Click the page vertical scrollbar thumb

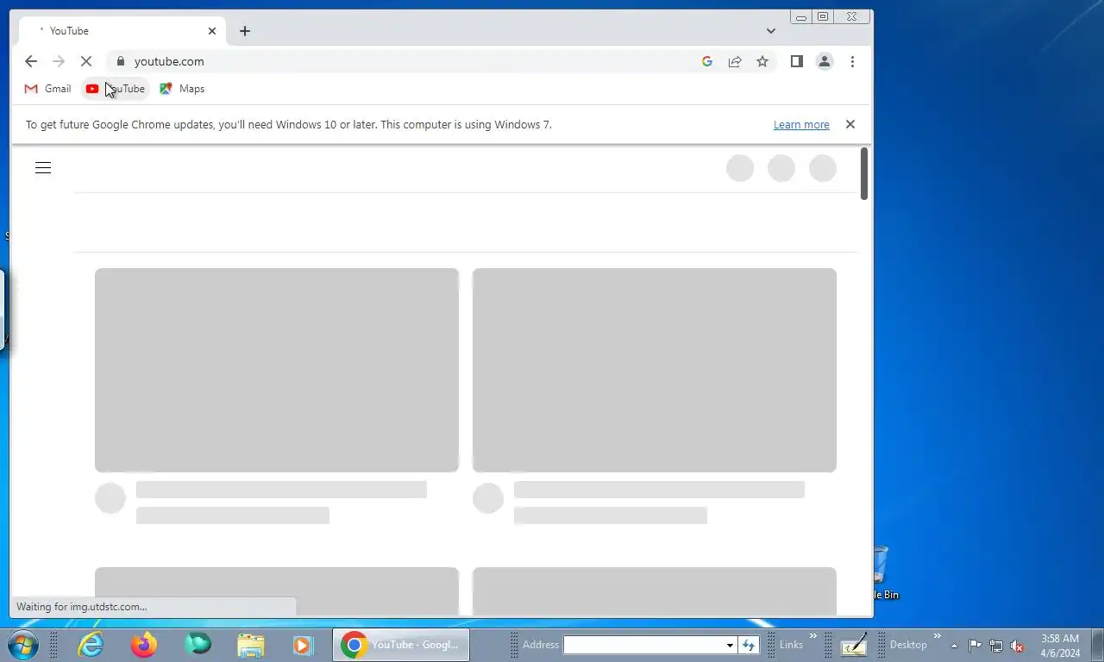[864, 173]
